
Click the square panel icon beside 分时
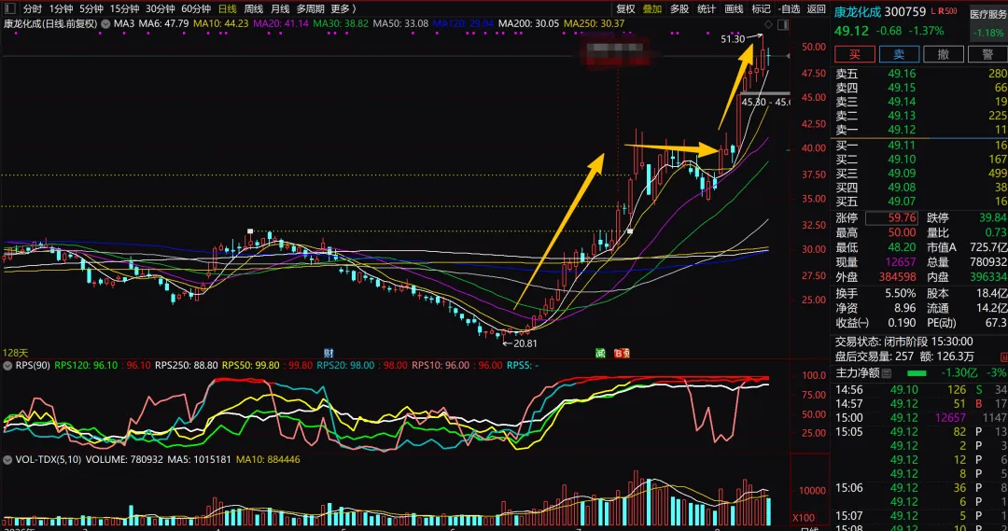10,9
